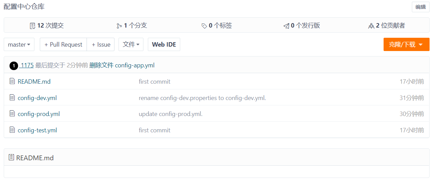Click the file icon next to config-dev.yml
Image resolution: width=434 pixels, height=182 pixels.
(x=12, y=98)
